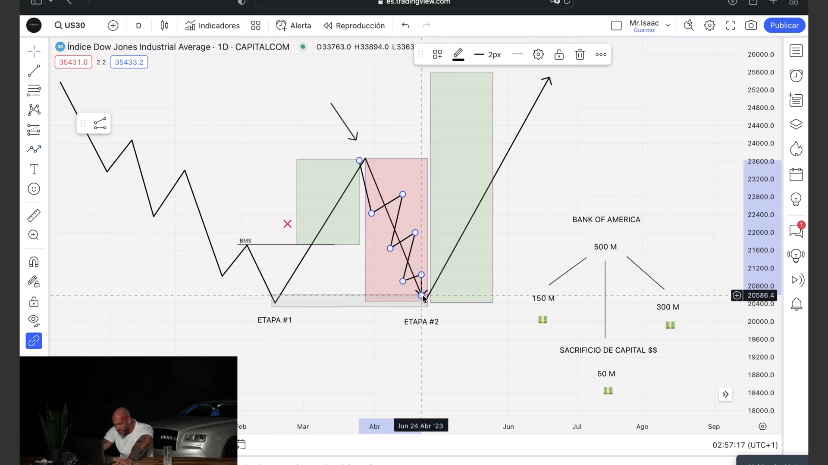
Task: Expand the Mr.Isaac layout dropdown arrow
Action: (x=668, y=25)
